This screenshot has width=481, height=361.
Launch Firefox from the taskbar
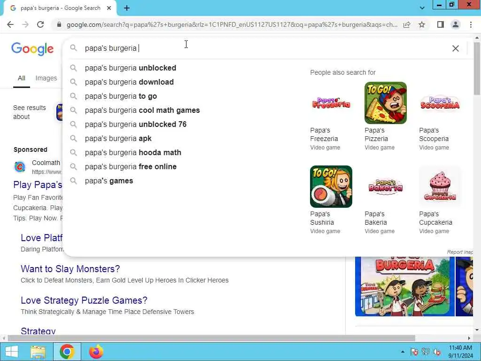click(x=96, y=352)
